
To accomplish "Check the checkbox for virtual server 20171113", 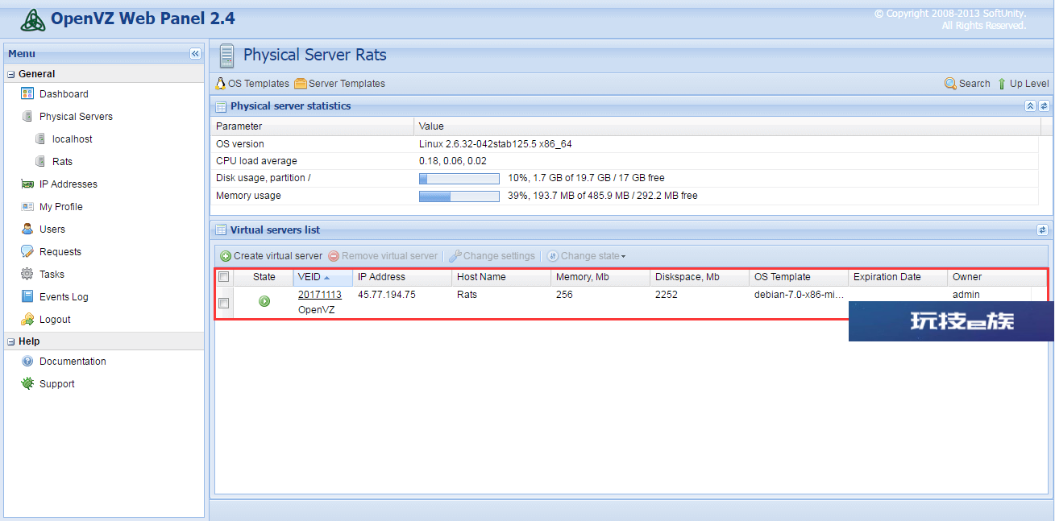I will point(224,304).
